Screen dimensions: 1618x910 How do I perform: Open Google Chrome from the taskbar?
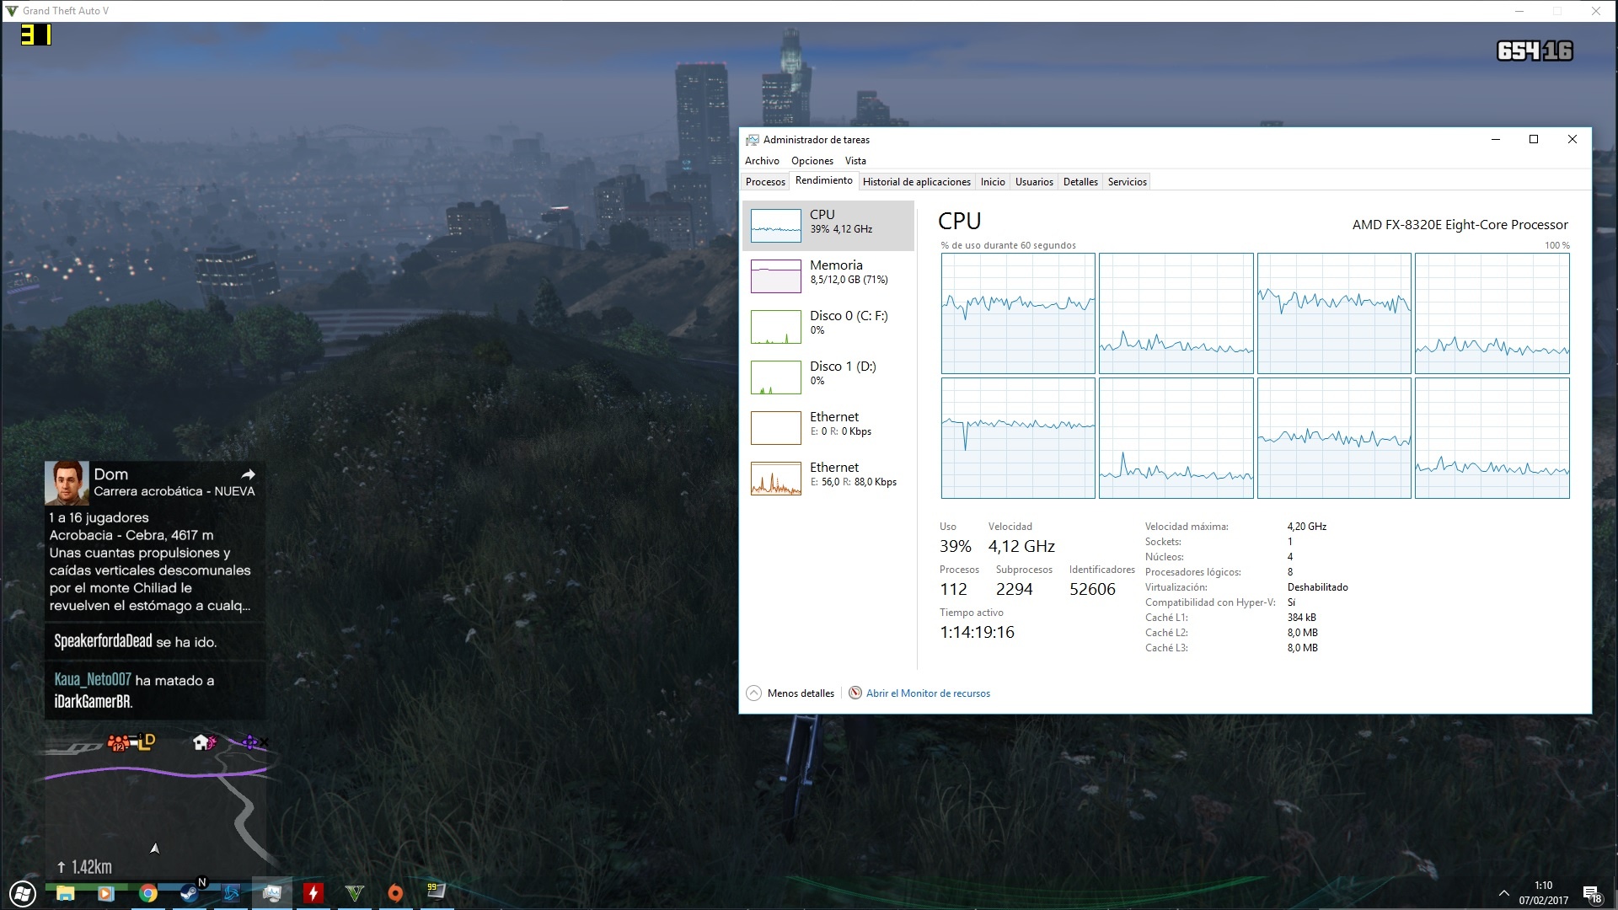tap(147, 893)
